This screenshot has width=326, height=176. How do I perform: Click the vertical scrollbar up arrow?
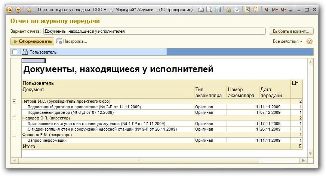(x=310, y=62)
